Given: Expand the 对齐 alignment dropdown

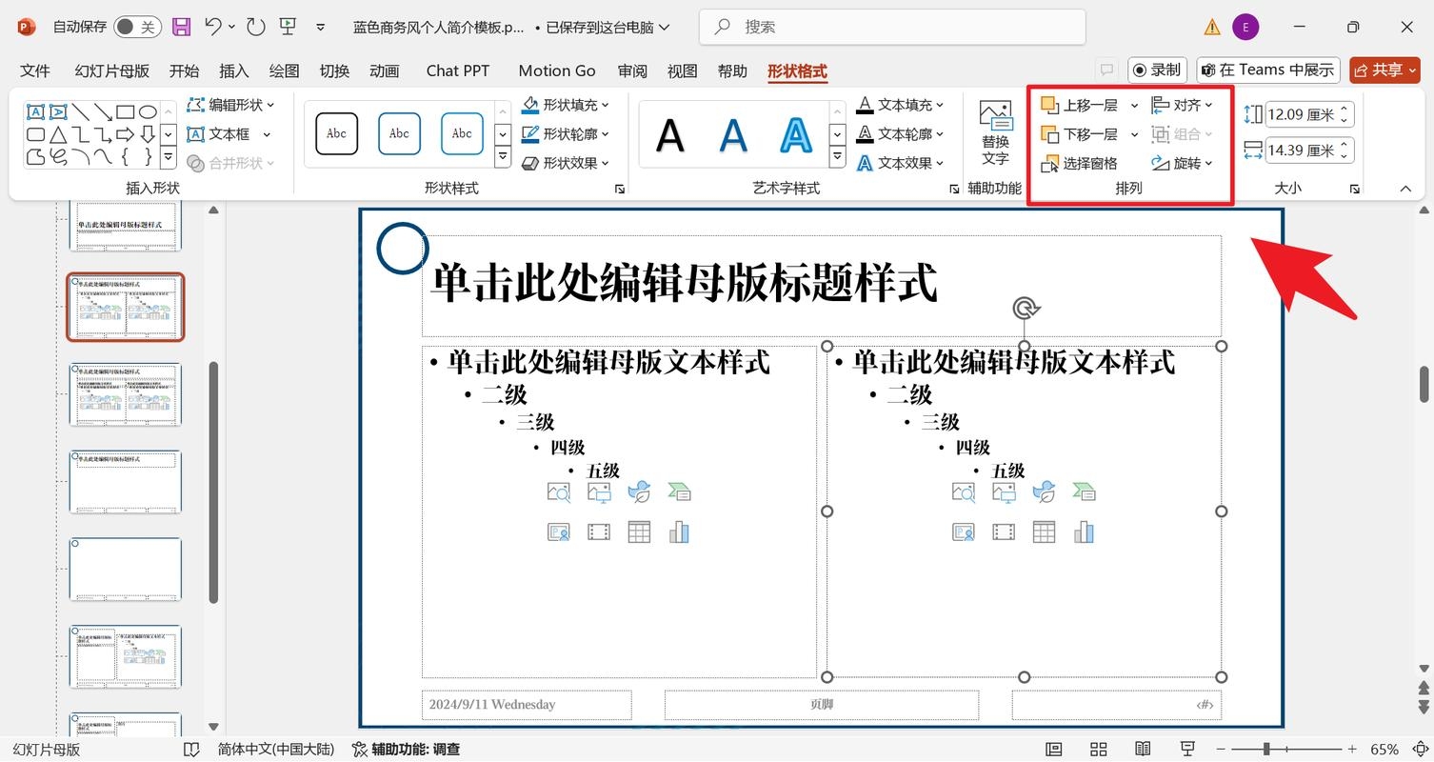Looking at the screenshot, I should tap(1207, 105).
